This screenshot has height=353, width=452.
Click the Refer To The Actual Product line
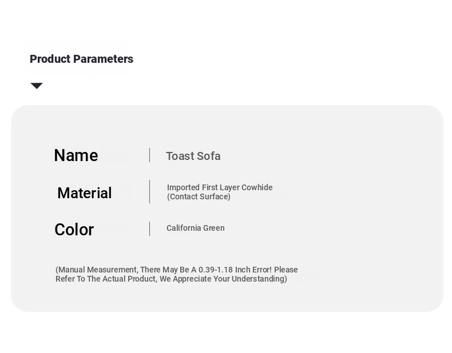(171, 279)
